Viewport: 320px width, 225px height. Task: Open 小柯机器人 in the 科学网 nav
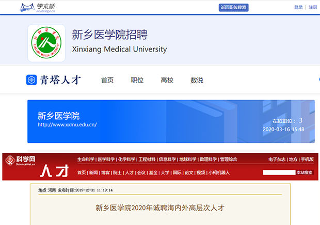click(219, 172)
